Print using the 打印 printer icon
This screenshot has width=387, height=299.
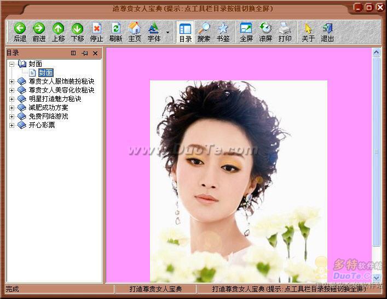(x=285, y=32)
